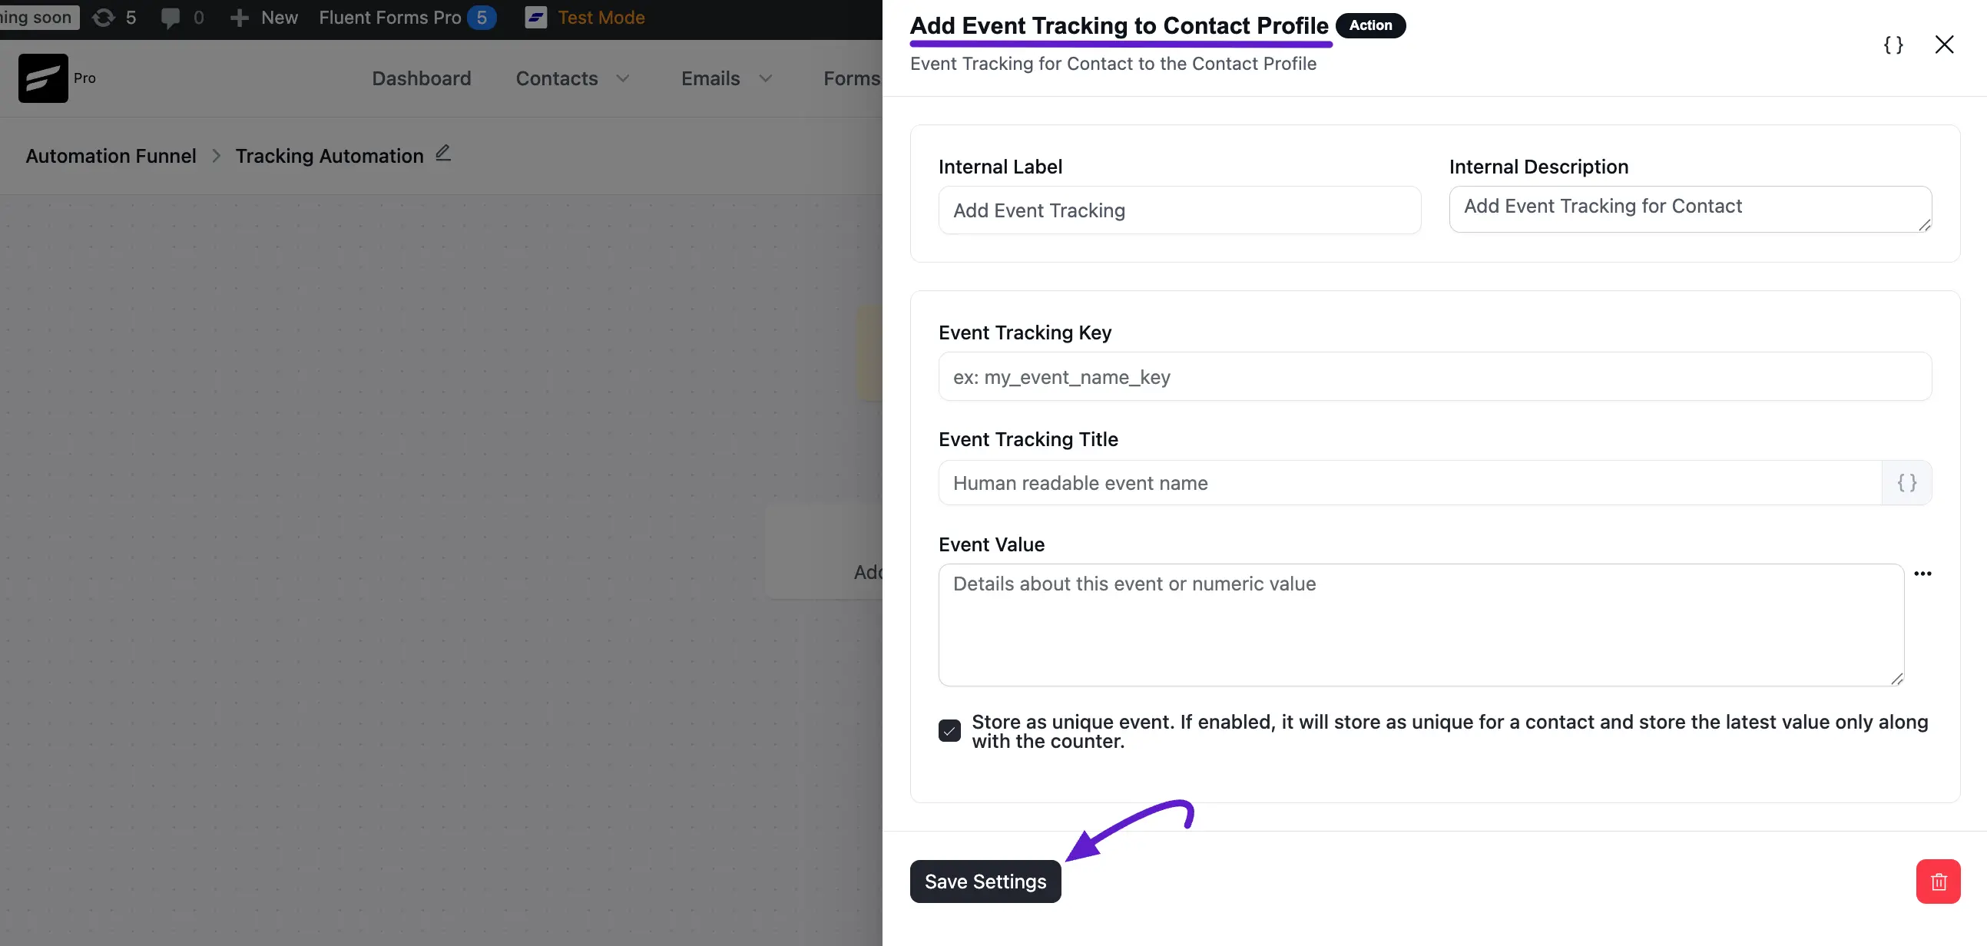The height and width of the screenshot is (946, 1987).
Task: Close the Add Event Tracking panel
Action: 1944,45
